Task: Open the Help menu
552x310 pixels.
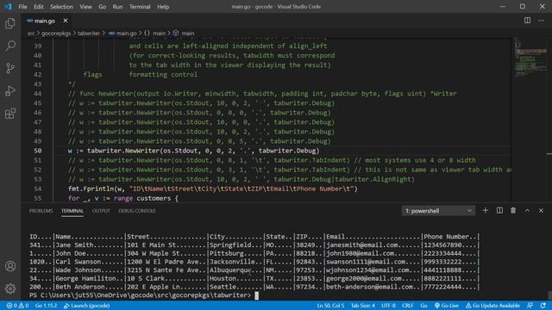Action: [x=163, y=7]
